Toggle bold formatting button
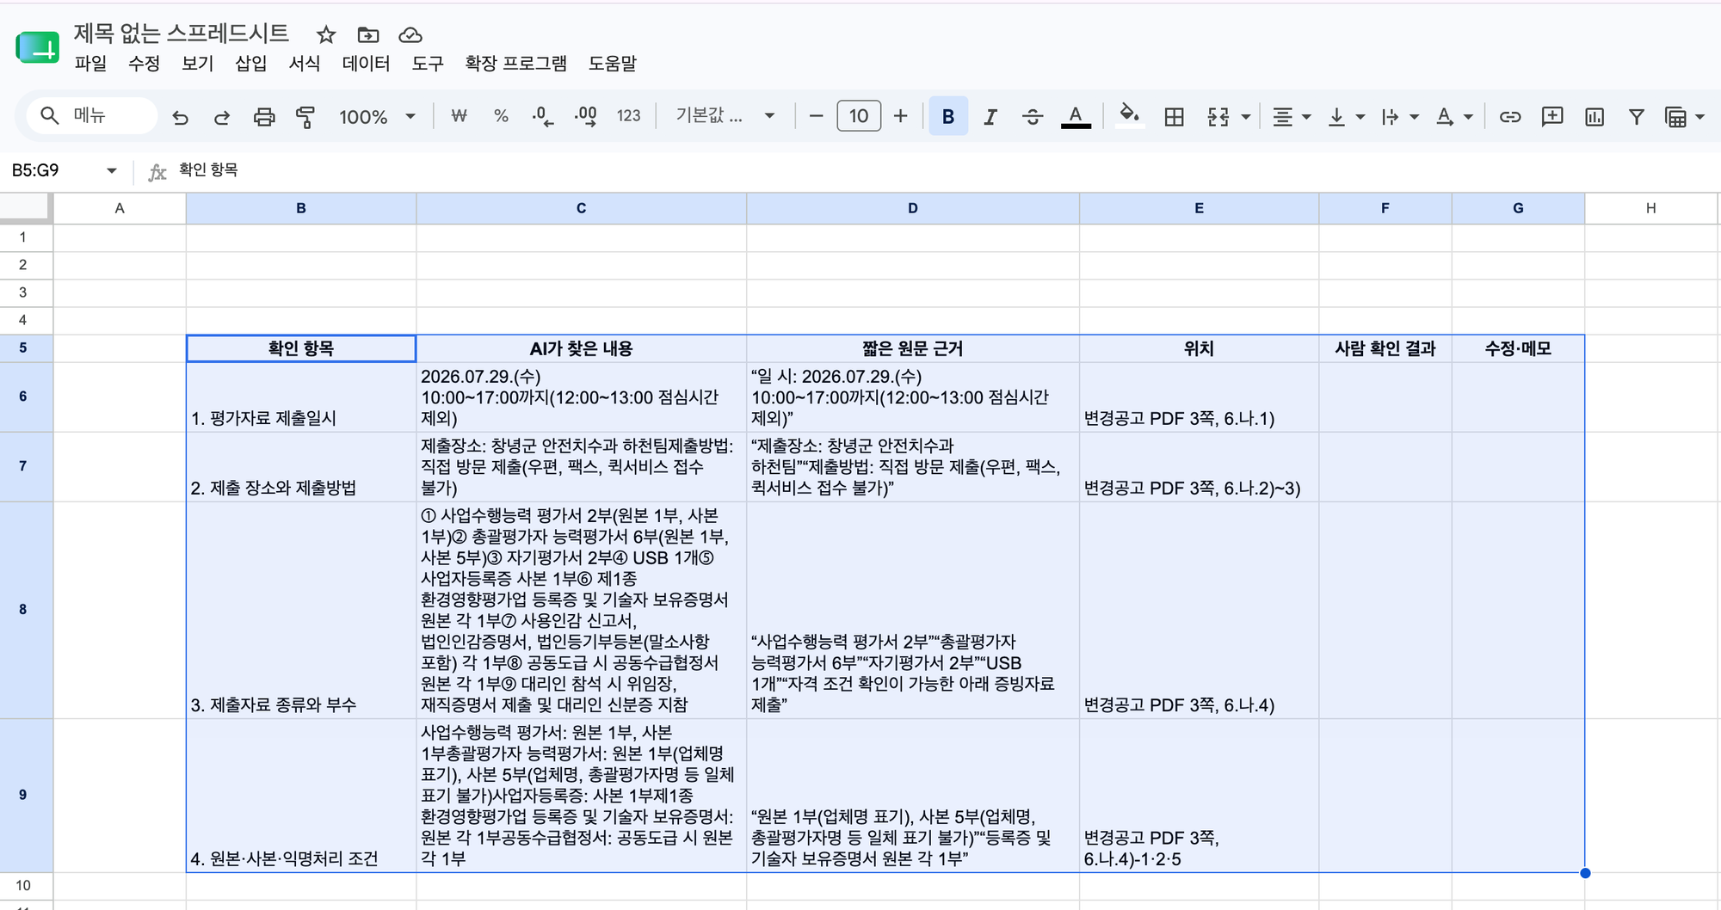 948,117
